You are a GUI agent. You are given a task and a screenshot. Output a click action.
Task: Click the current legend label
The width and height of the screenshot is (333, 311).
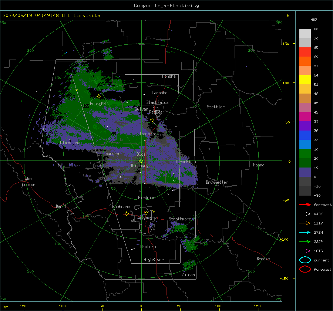point(322,260)
